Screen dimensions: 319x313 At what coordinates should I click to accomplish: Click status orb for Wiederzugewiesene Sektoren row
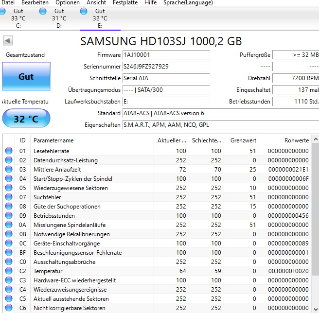pyautogui.click(x=9, y=188)
